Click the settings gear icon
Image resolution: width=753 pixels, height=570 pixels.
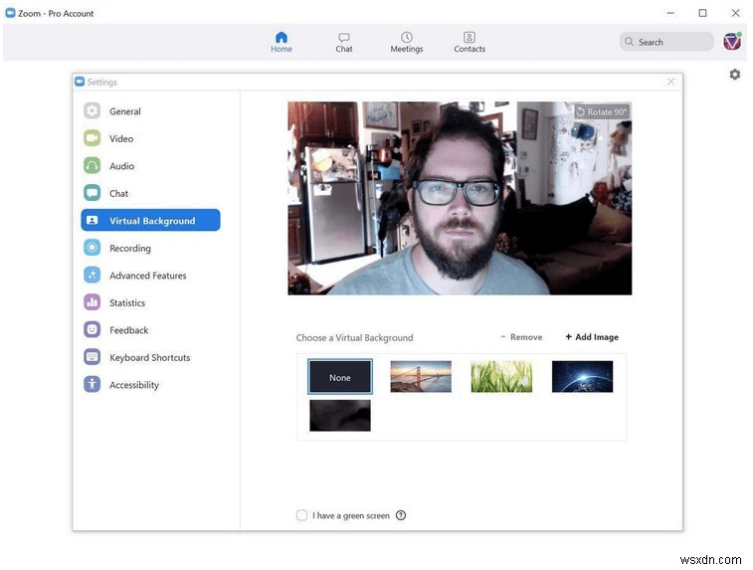pyautogui.click(x=734, y=75)
